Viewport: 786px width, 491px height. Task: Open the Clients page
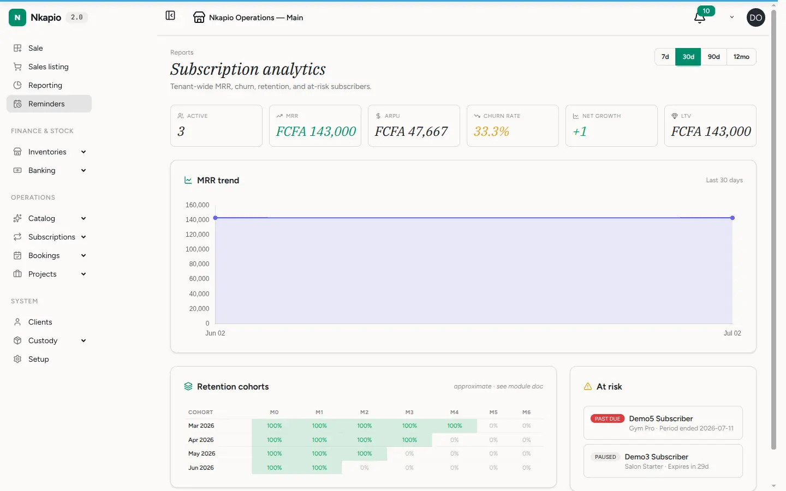[x=49, y=322]
